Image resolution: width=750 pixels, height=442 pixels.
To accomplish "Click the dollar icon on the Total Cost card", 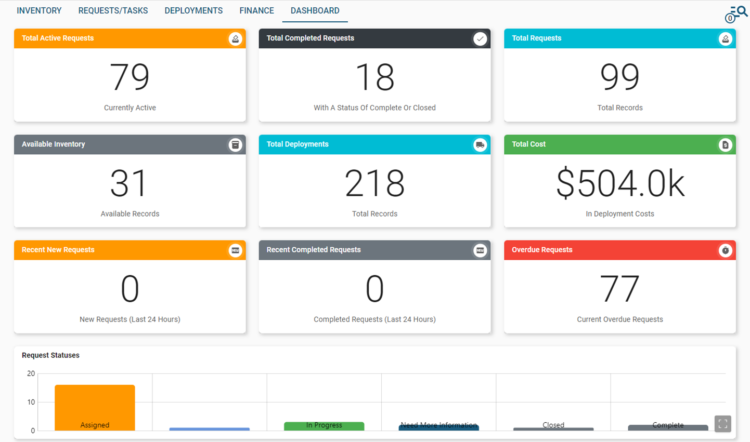I will 725,144.
